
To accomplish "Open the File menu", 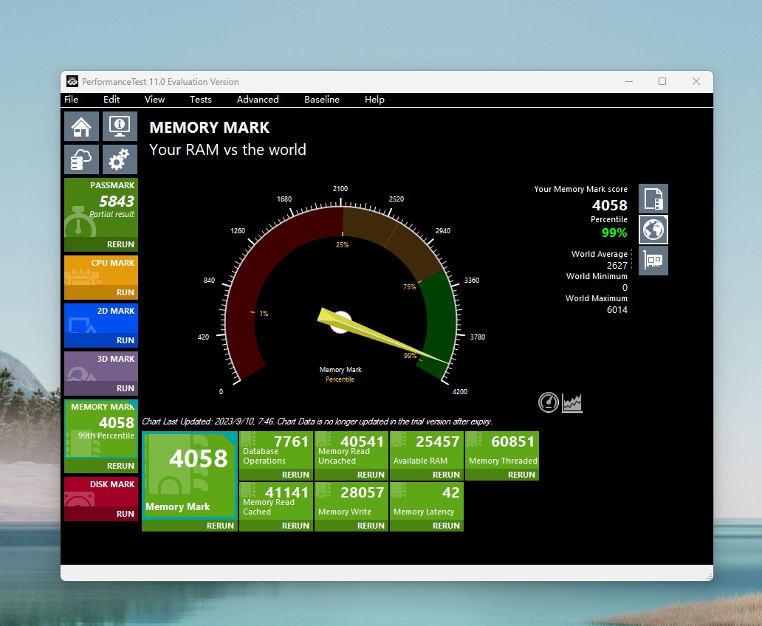I will (71, 99).
